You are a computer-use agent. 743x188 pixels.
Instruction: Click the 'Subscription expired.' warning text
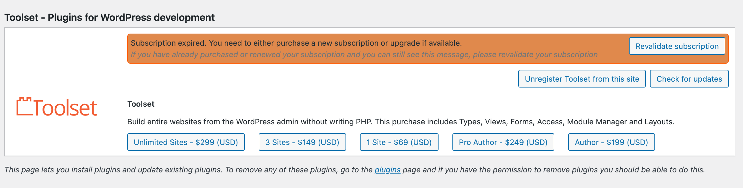pyautogui.click(x=169, y=43)
